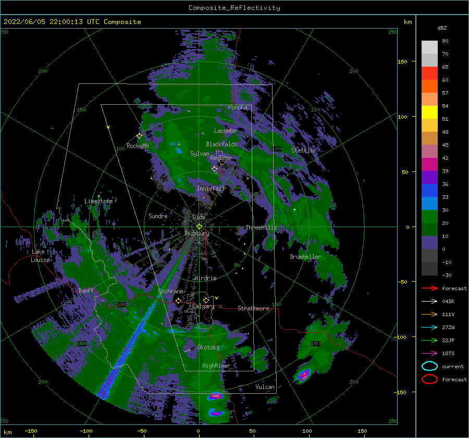Click the yellow diamond marker near RockyMH
This screenshot has width=469, height=438.
[139, 136]
